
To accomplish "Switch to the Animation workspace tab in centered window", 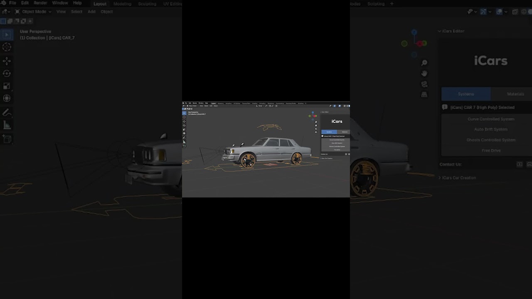I will pyautogui.click(x=262, y=103).
